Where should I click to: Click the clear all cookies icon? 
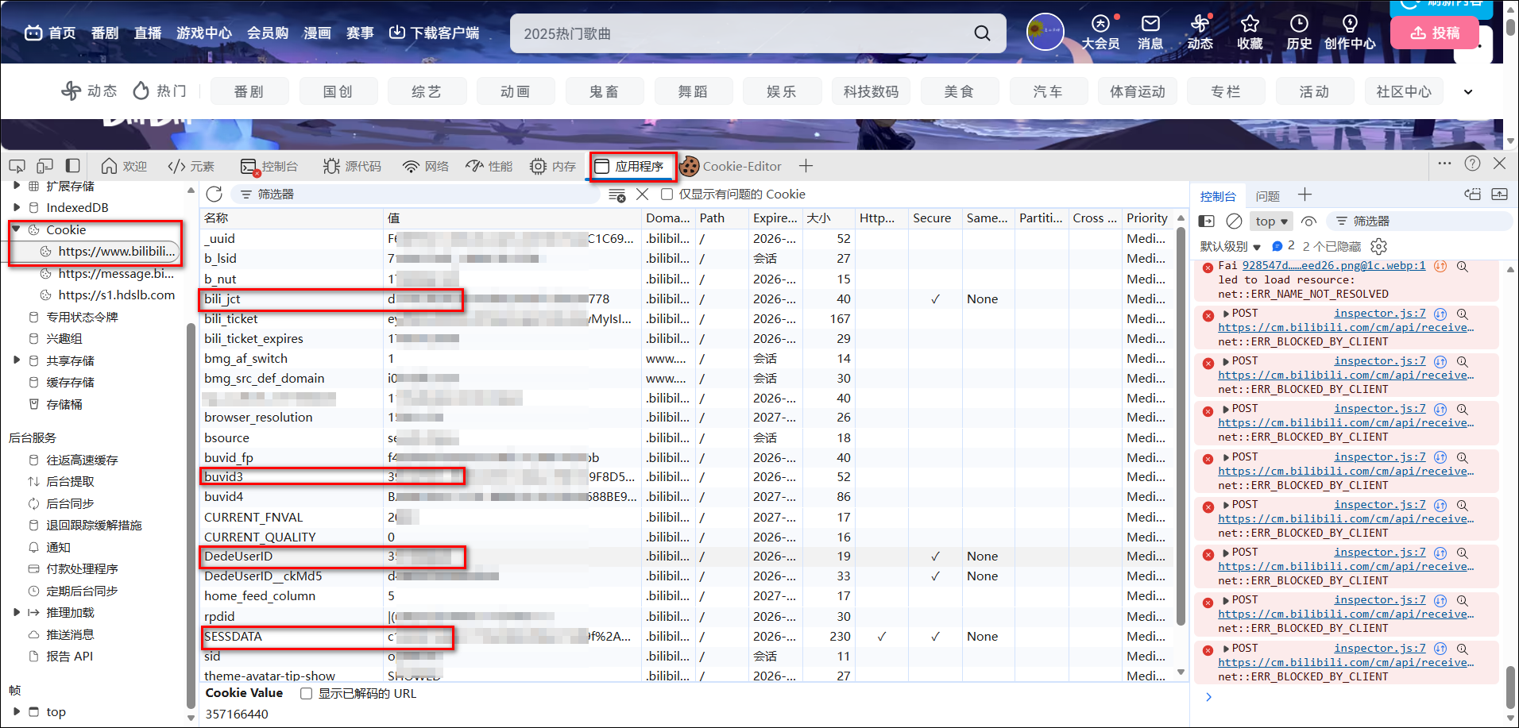(x=616, y=195)
